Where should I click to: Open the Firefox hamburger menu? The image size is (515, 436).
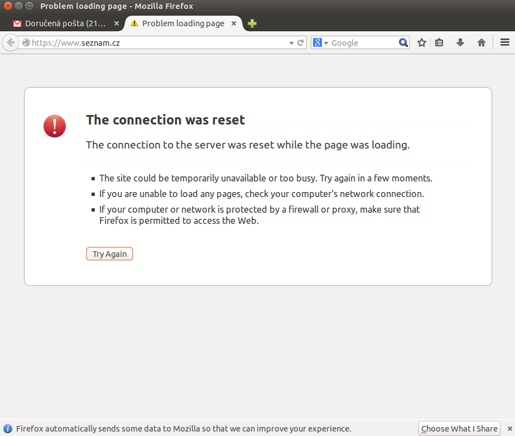(x=505, y=42)
